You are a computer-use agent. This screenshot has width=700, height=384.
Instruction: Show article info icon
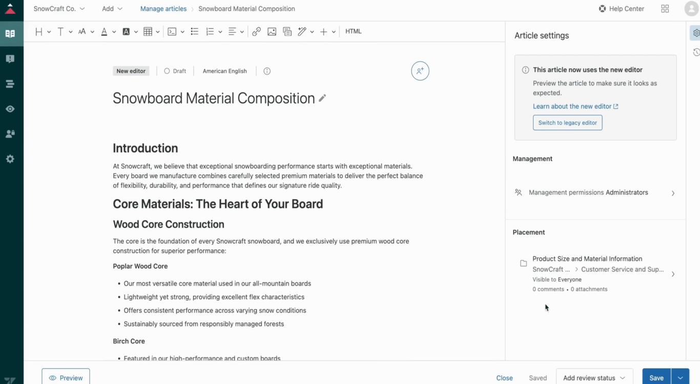(x=267, y=71)
